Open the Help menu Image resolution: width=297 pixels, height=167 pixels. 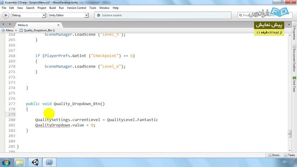point(115,8)
